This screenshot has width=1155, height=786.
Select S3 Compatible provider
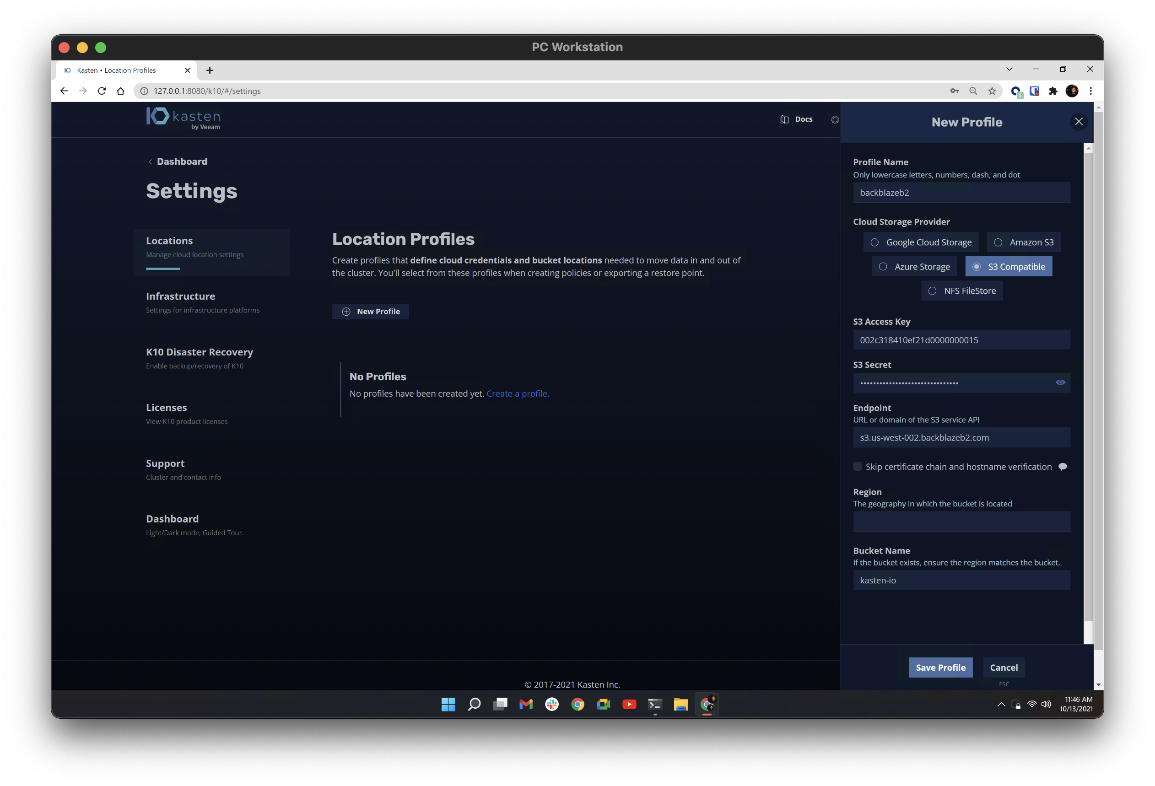tap(1009, 267)
